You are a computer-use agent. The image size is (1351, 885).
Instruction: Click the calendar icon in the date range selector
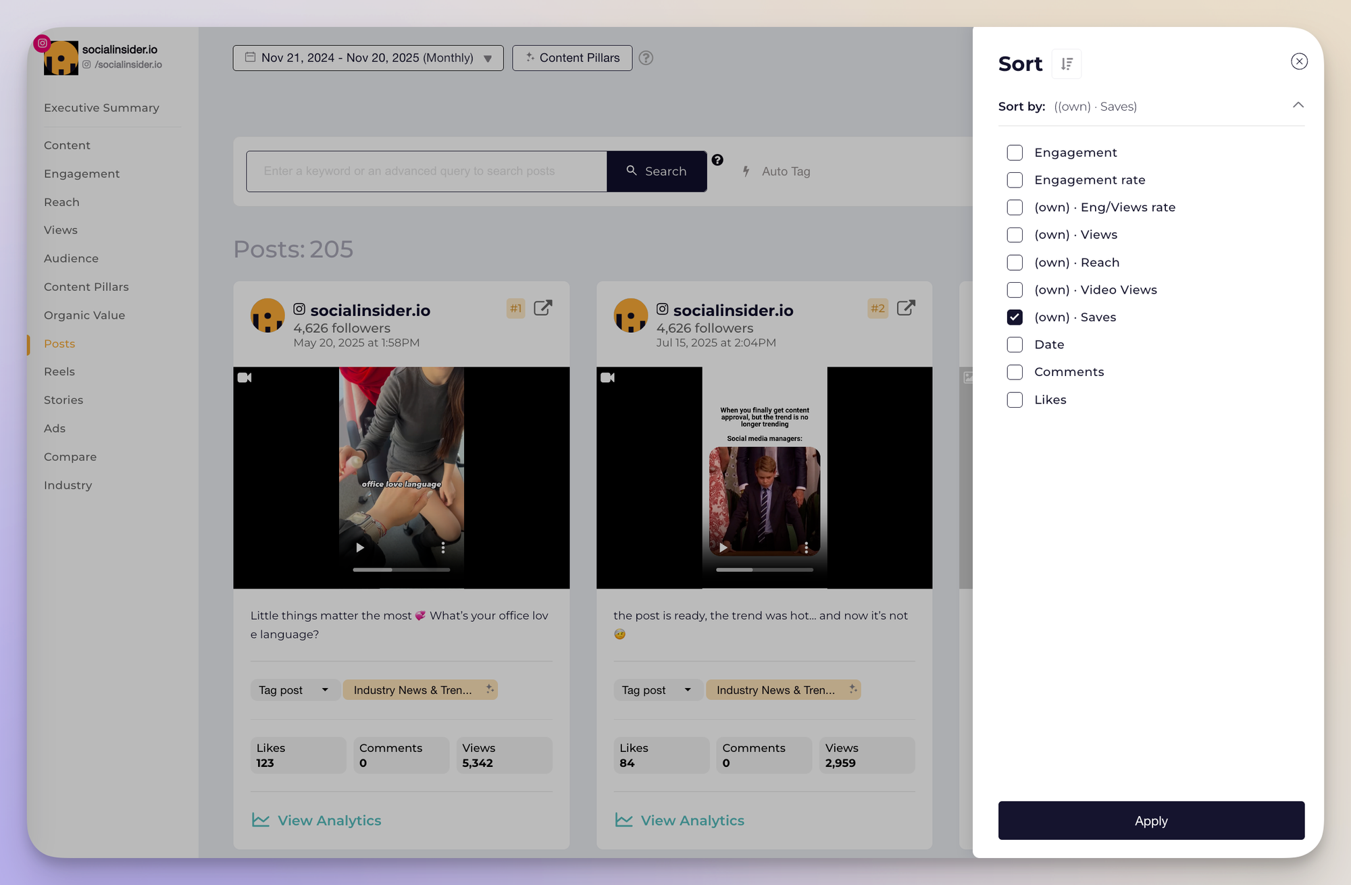pos(249,57)
